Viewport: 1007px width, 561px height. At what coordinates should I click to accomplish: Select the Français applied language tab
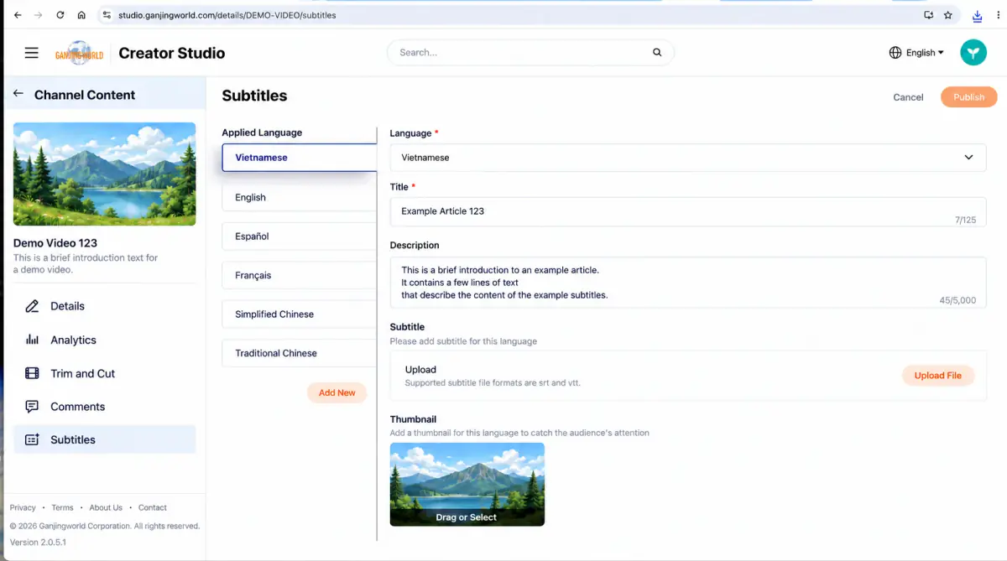300,275
